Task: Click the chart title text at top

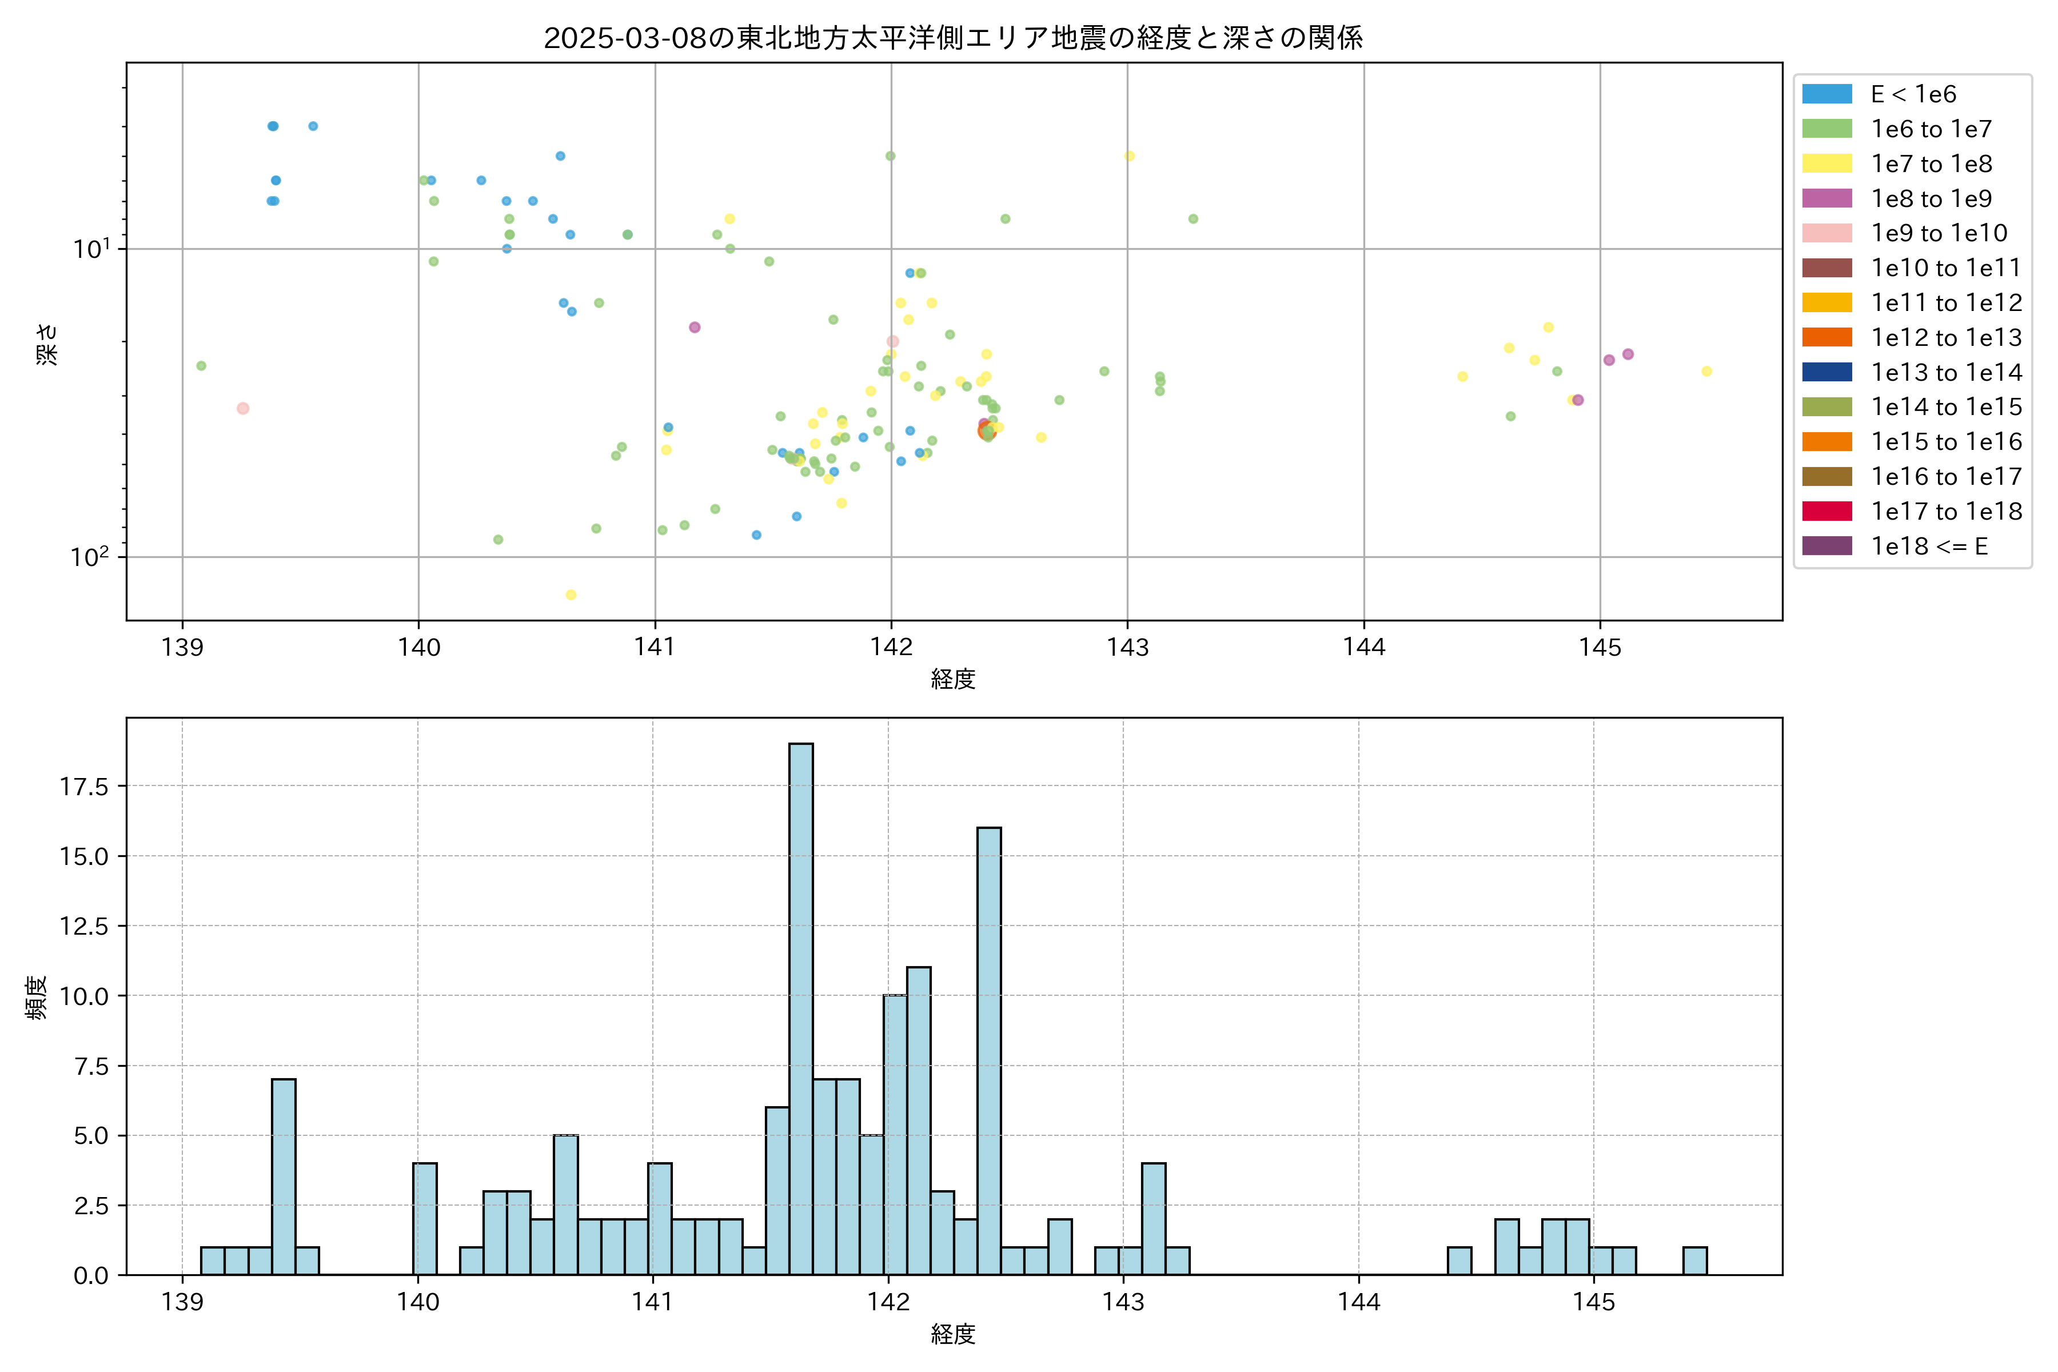Action: pyautogui.click(x=953, y=38)
